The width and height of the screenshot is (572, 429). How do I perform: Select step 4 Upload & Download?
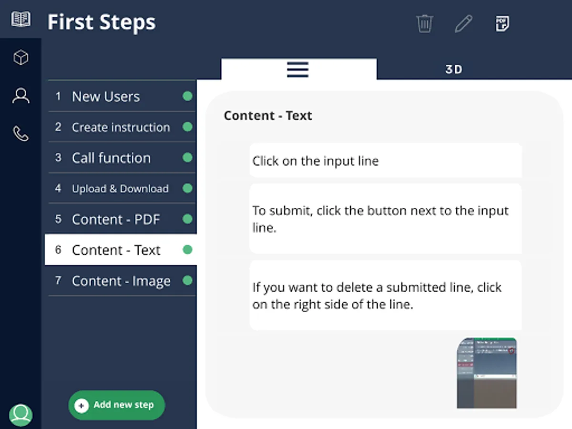[120, 189]
